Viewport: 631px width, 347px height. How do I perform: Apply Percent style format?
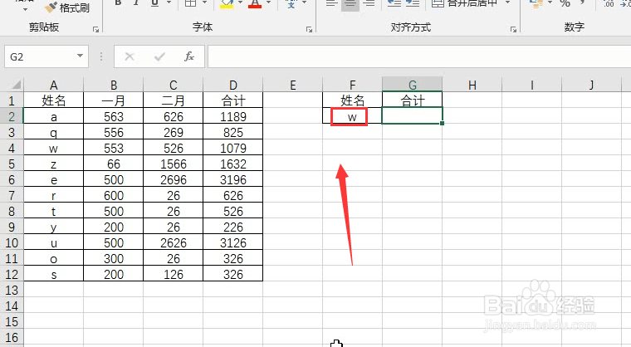565,3
